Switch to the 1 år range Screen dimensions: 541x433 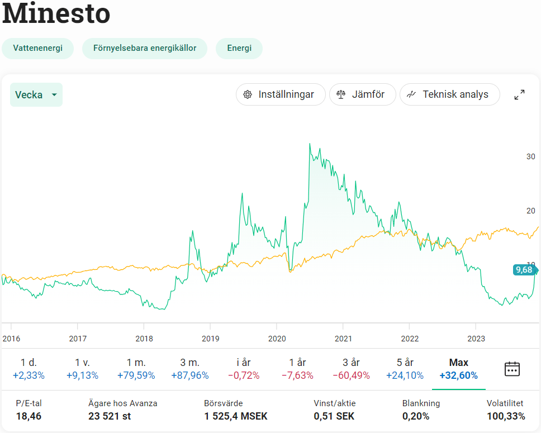click(297, 369)
